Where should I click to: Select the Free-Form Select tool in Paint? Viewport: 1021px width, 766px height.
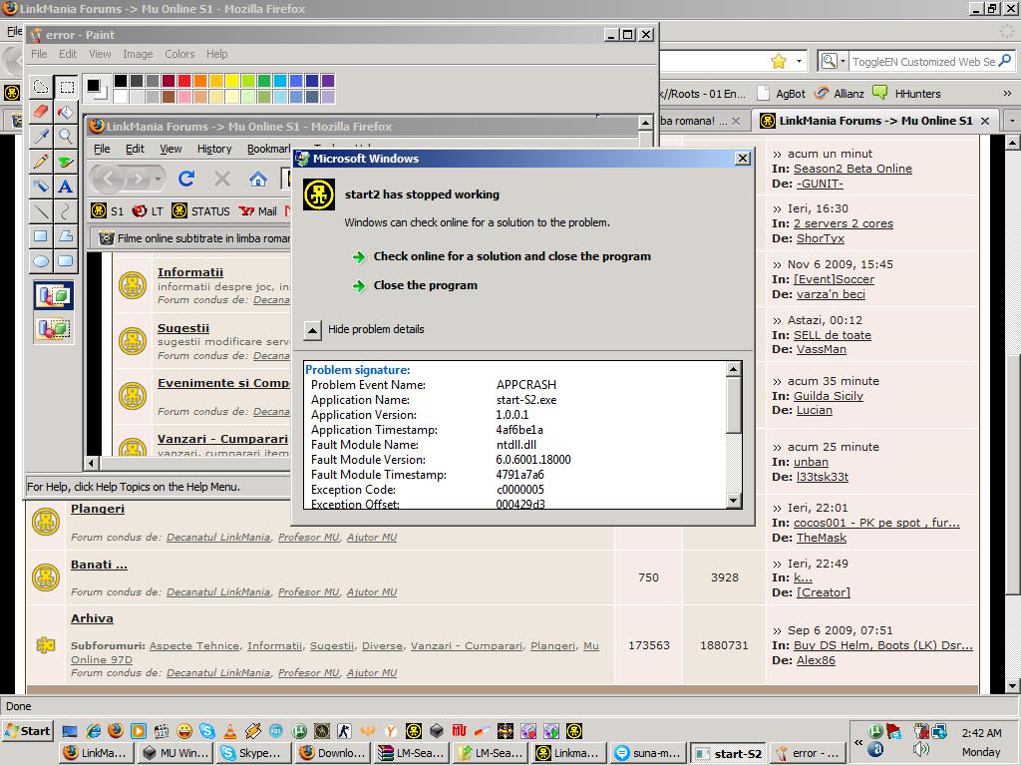click(40, 87)
